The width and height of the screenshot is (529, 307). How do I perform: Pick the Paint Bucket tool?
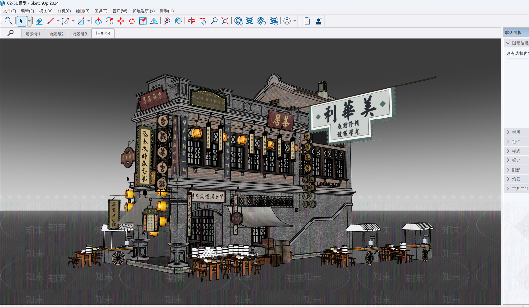tap(178, 21)
